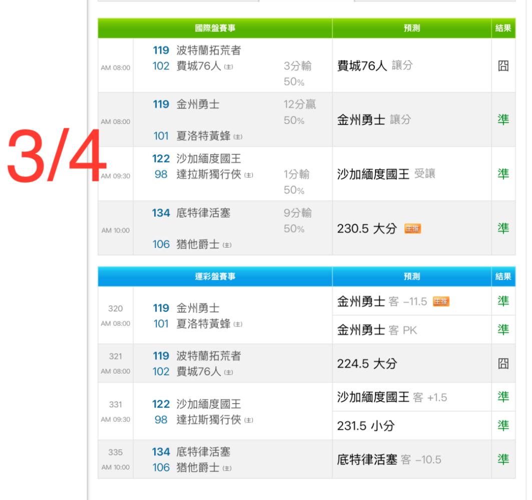Click the 主 home marker after 夏洛特黃蜂 in 國際盤賽事
Screen dimensions: 532x500
pyautogui.click(x=238, y=137)
